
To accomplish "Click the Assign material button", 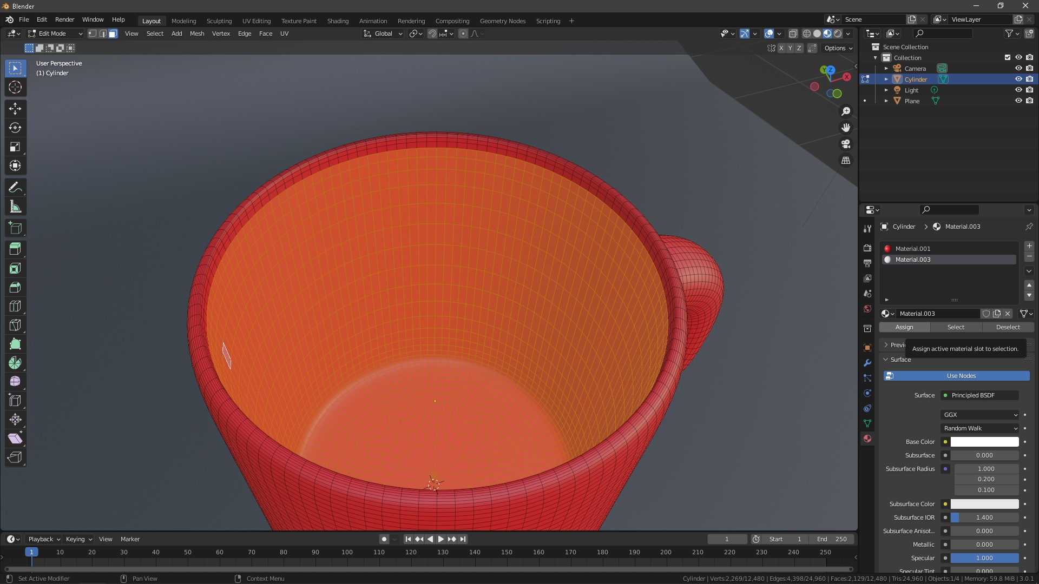I will pos(904,327).
